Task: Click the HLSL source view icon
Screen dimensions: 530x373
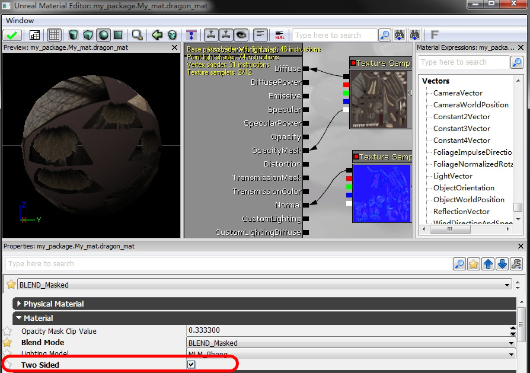Action: 280,35
